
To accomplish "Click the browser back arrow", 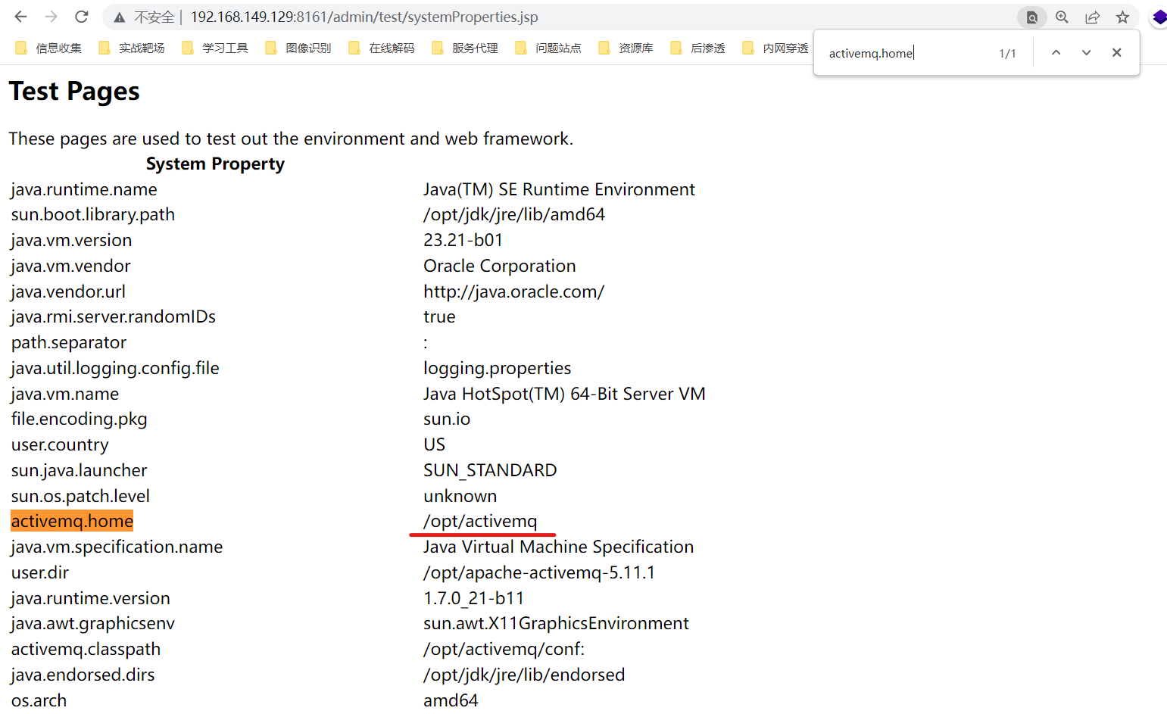I will (20, 17).
